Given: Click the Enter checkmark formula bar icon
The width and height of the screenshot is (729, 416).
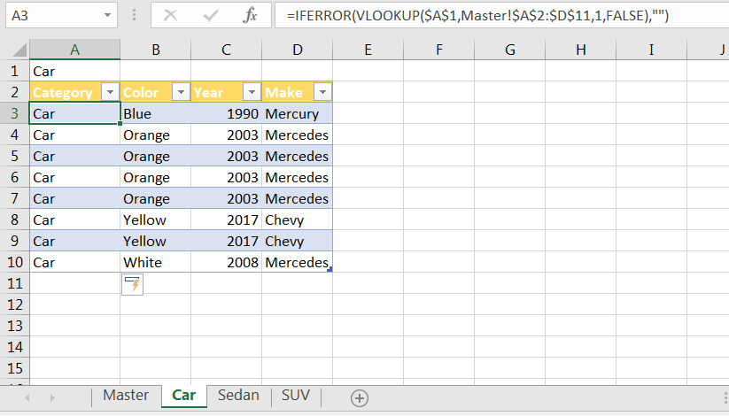Looking at the screenshot, I should (211, 15).
